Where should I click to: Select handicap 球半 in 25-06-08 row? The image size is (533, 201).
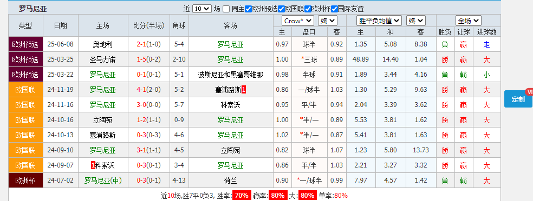[309, 44]
